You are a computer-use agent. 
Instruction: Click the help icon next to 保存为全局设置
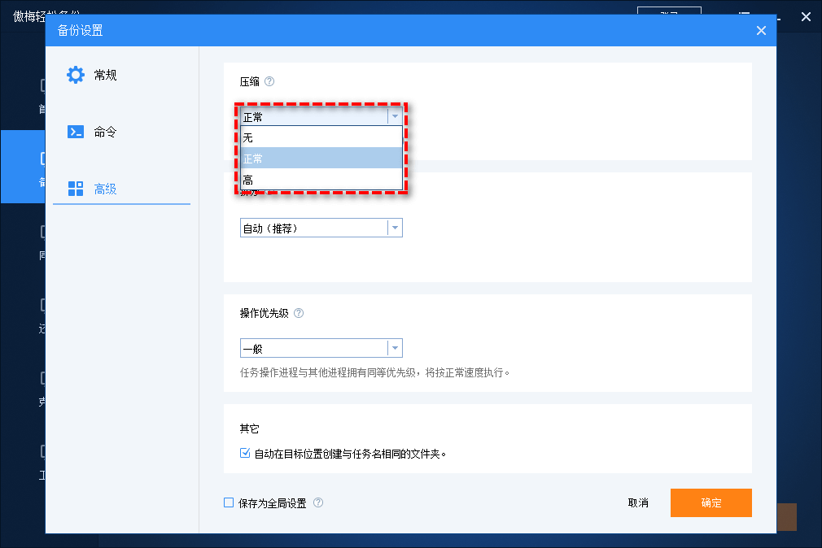pyautogui.click(x=318, y=502)
